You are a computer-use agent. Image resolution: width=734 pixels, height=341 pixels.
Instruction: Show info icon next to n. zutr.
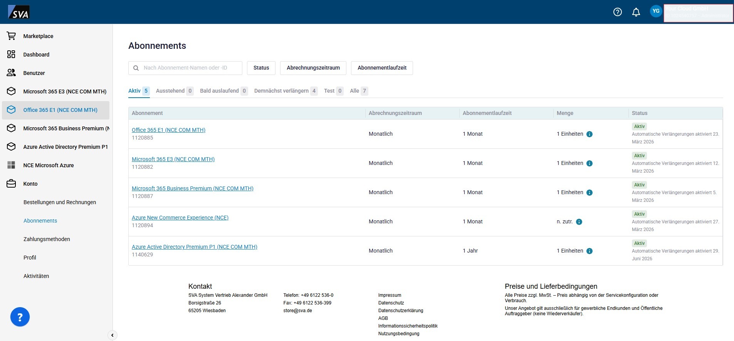pos(579,222)
